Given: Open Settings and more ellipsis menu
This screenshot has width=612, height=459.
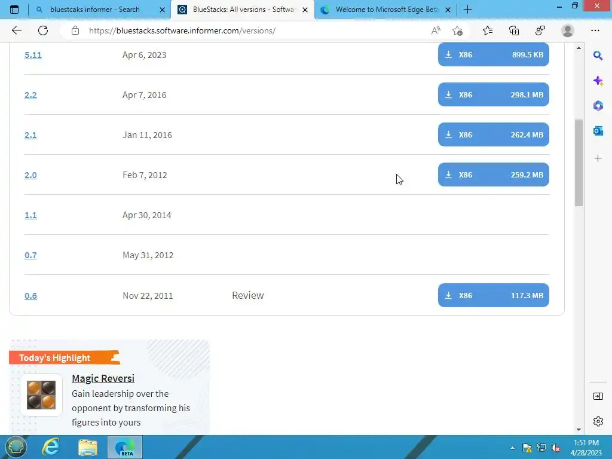Looking at the screenshot, I should point(595,30).
